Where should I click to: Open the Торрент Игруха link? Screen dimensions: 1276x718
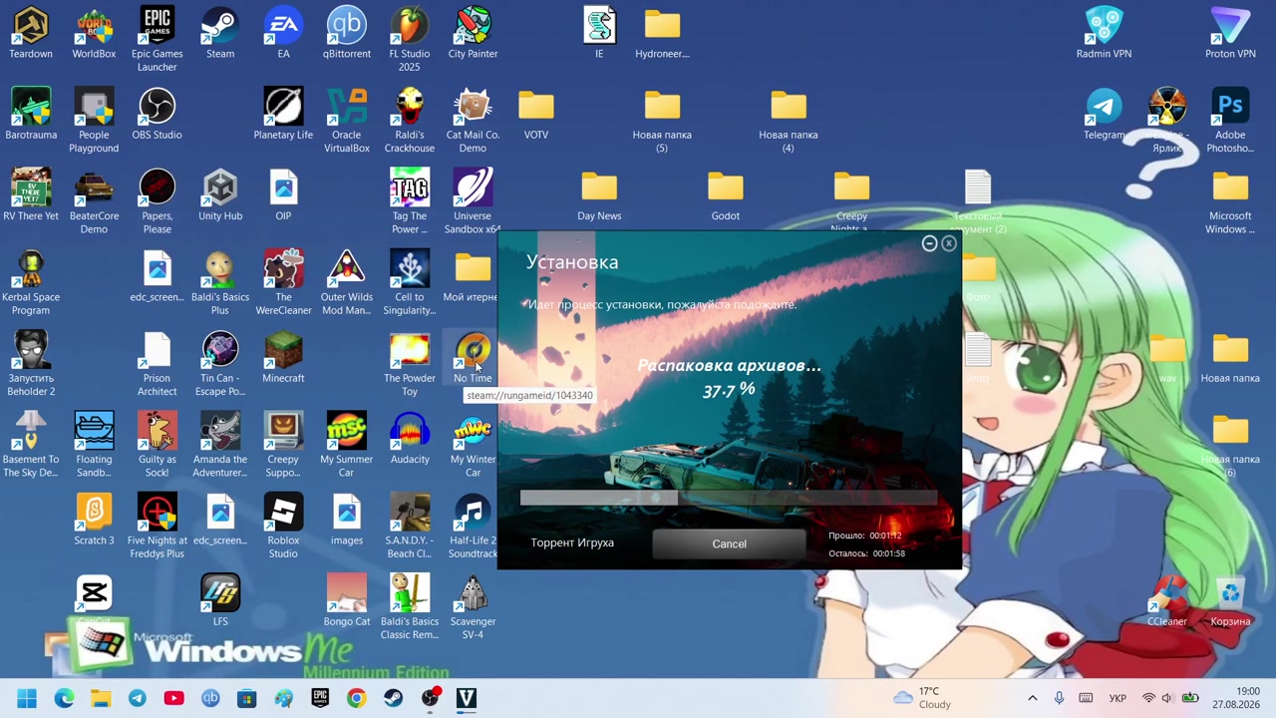[x=572, y=542]
